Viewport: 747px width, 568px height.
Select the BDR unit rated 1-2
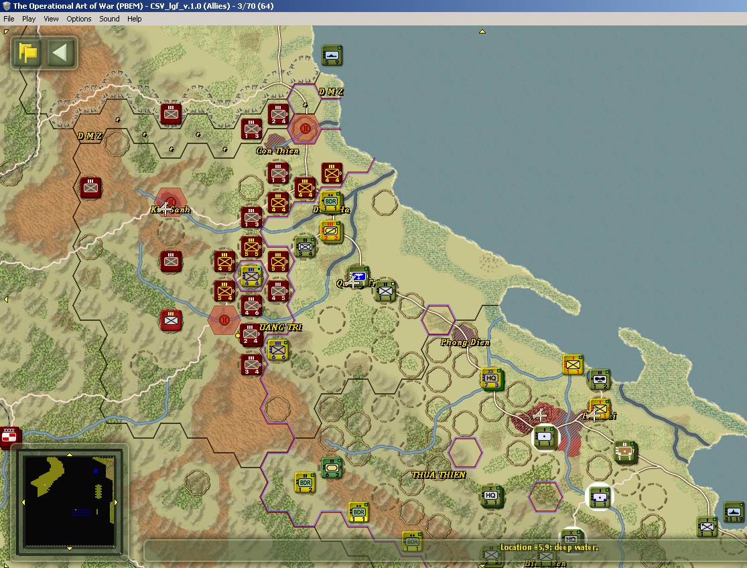tap(305, 482)
